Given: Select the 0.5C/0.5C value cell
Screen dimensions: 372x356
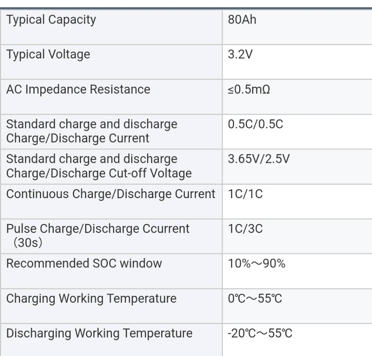Looking at the screenshot, I should coord(255,124).
